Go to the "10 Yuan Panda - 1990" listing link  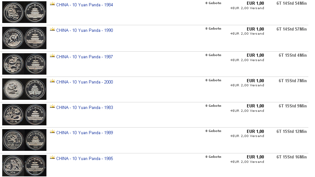84,31
